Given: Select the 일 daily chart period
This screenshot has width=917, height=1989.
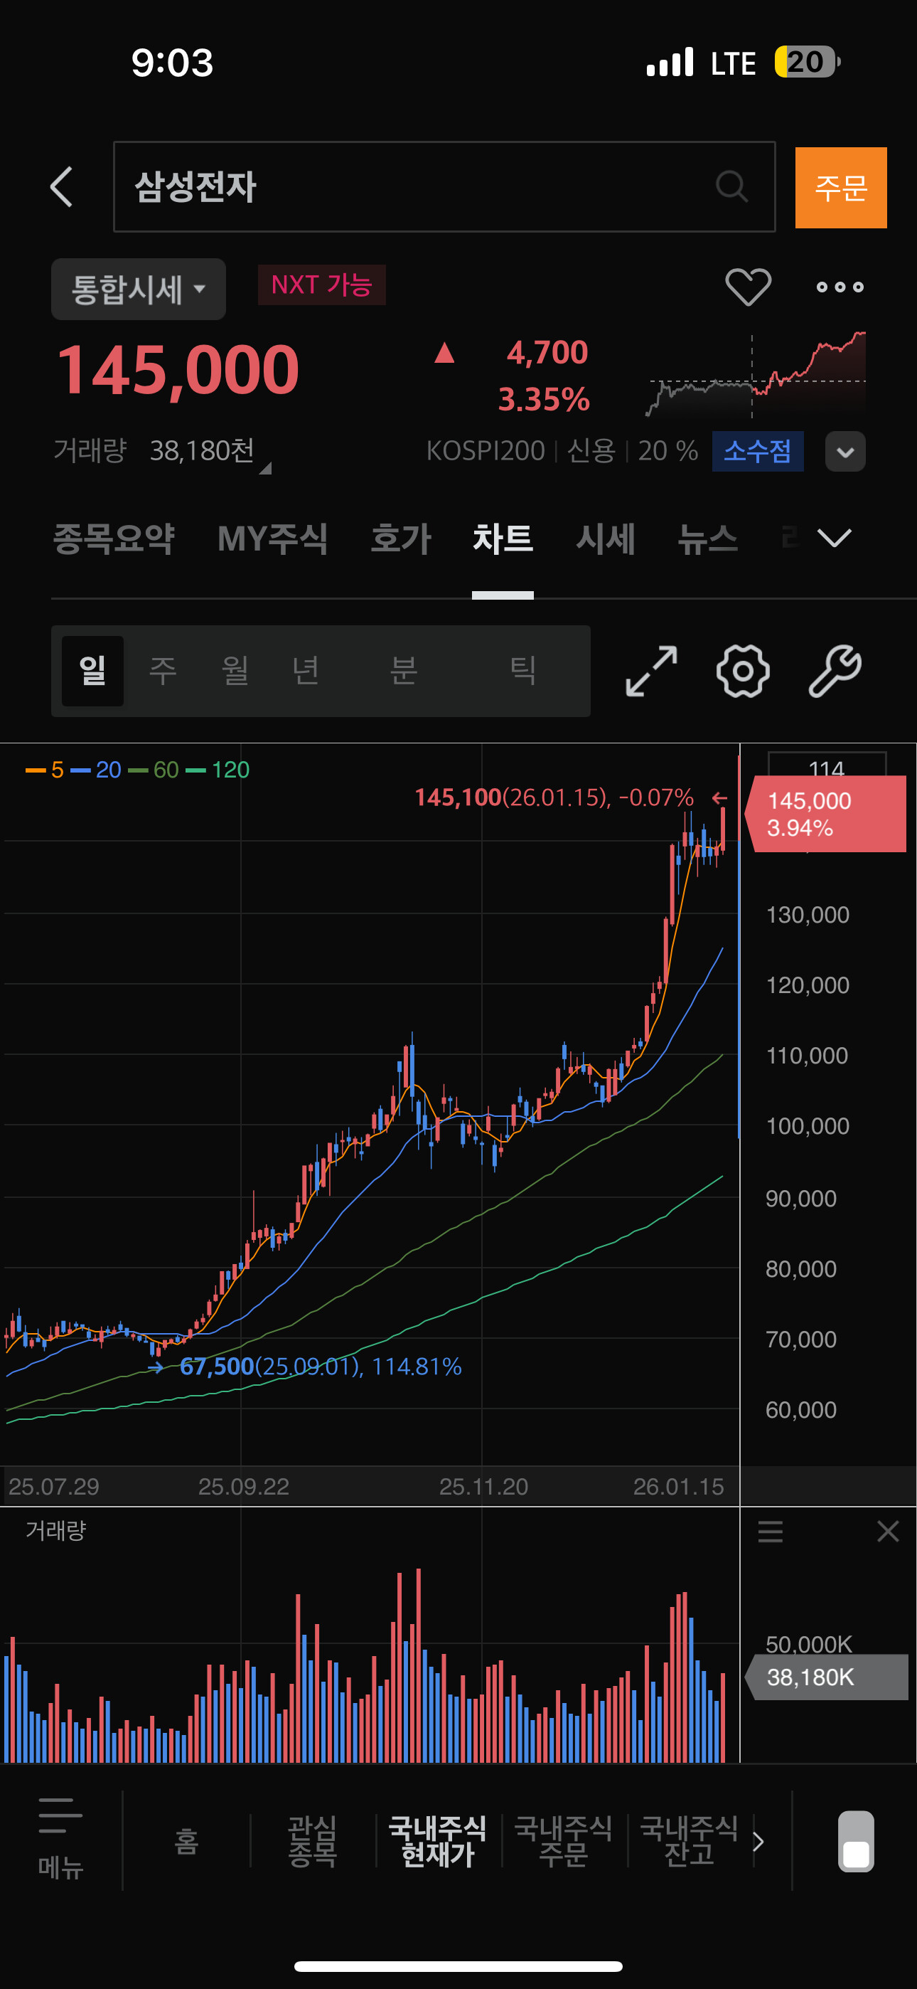Looking at the screenshot, I should pos(92,670).
